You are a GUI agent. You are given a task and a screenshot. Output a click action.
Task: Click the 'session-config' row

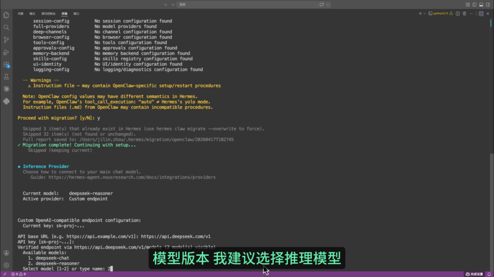click(102, 21)
